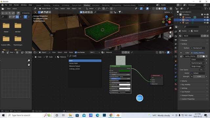Hide Camera with eye icon

tap(205, 17)
